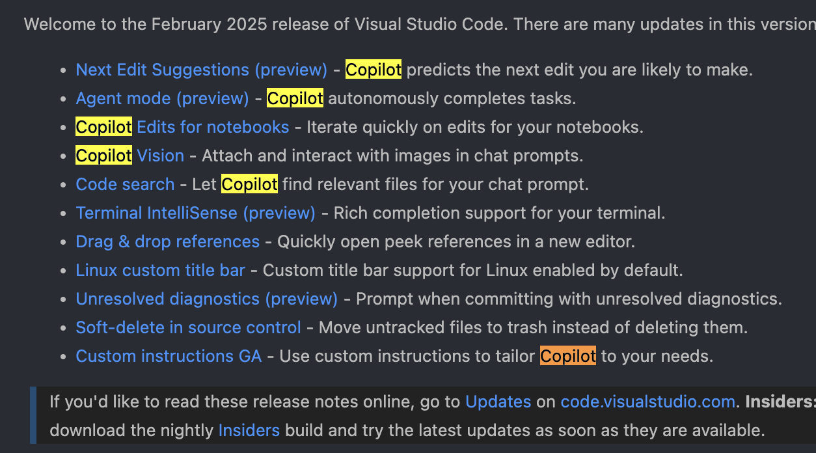Click 'Prompt when committing with unresolved diagnostics.'
The width and height of the screenshot is (816, 453).
pos(569,299)
